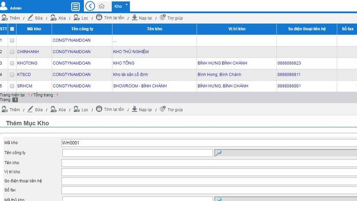Click the Lọc filter icon in the top toolbar
Screen dimensions: 357x201
76,17
